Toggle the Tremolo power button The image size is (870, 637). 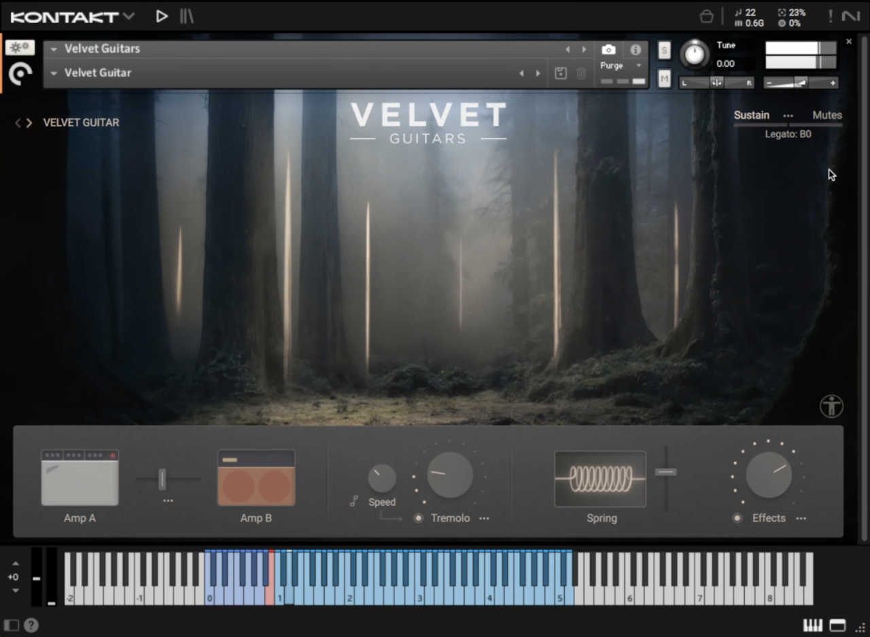point(418,518)
